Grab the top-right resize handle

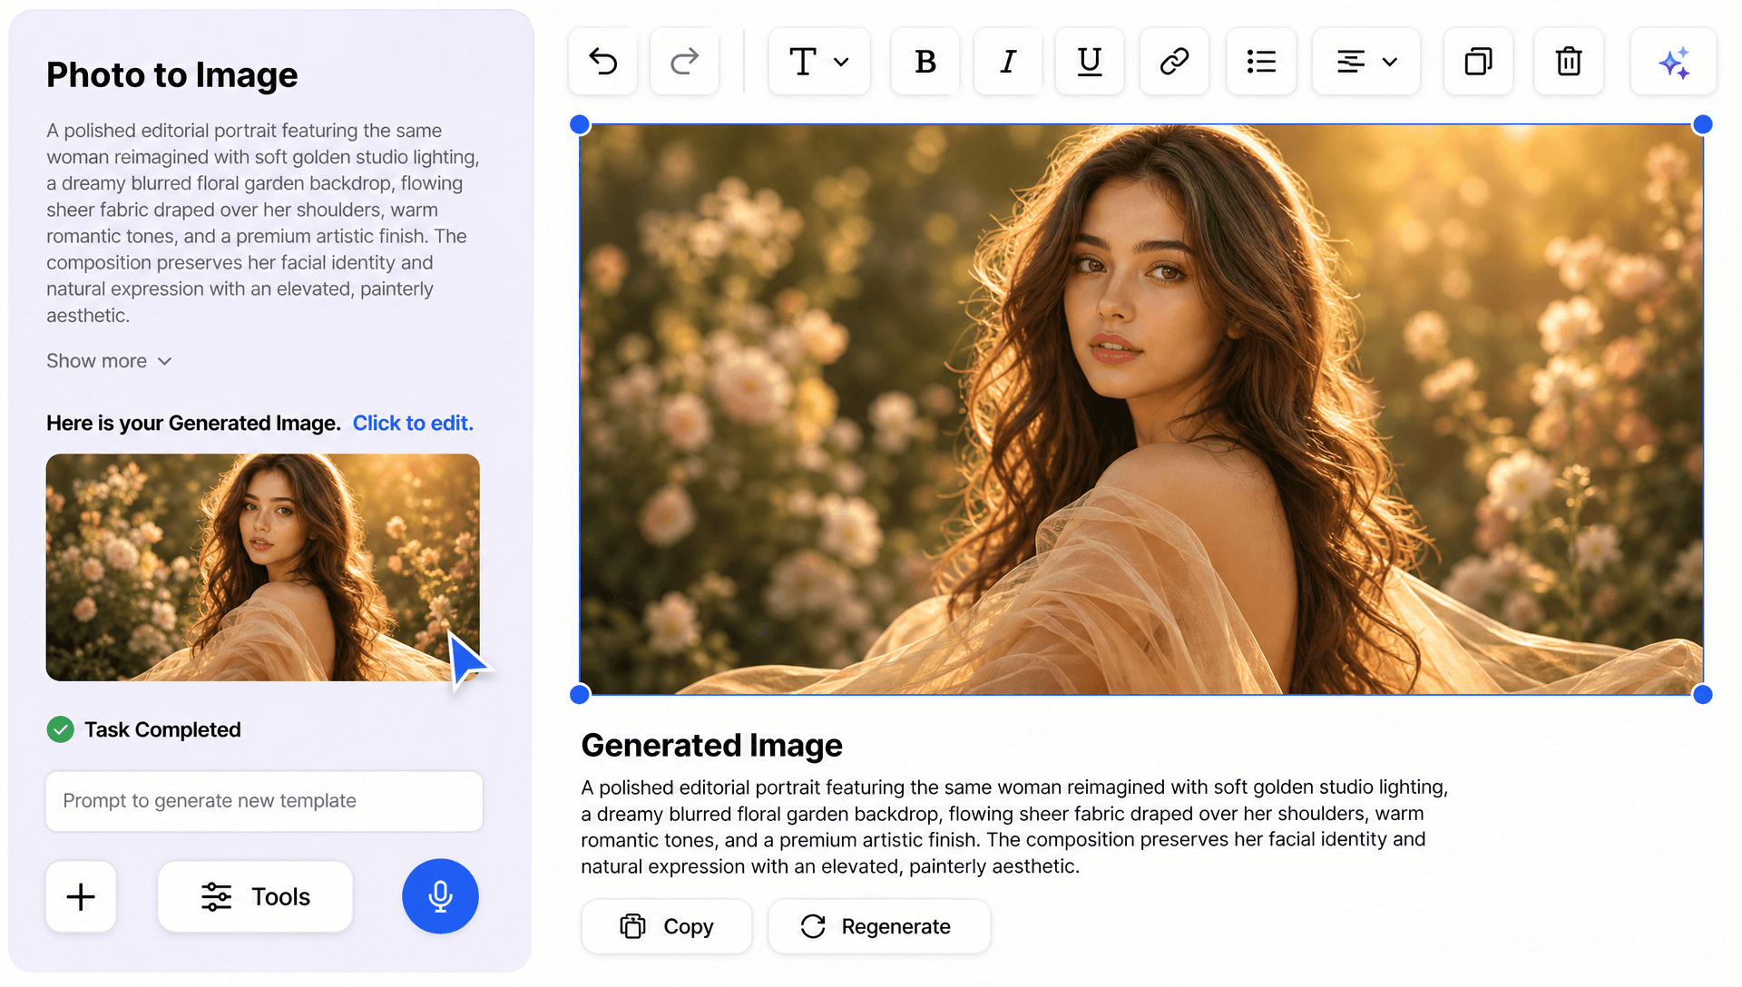(x=1703, y=124)
